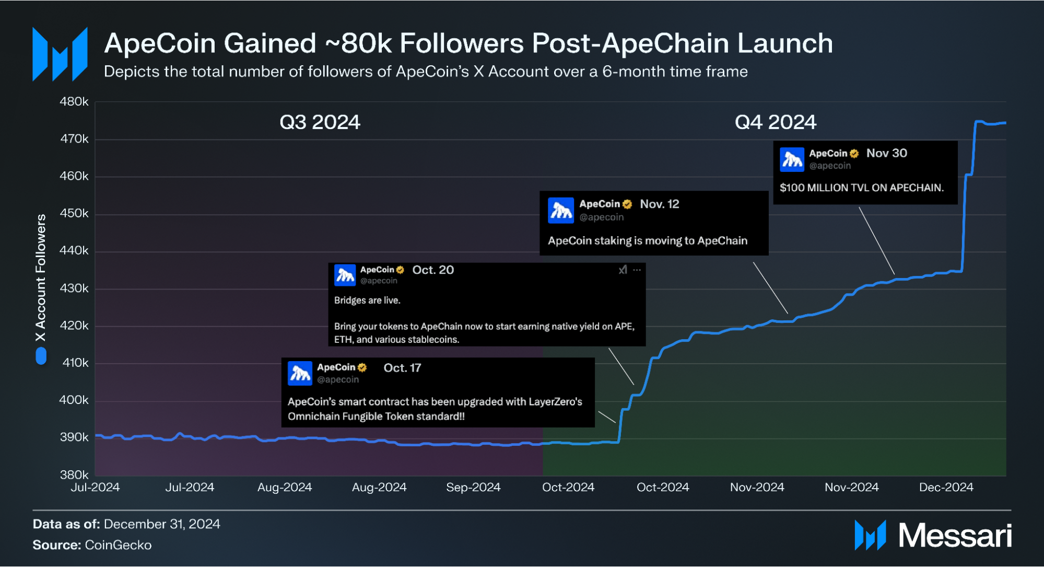Image resolution: width=1044 pixels, height=567 pixels.
Task: Click the ApeCoin name in the Nov 30 tweet
Action: tap(828, 153)
